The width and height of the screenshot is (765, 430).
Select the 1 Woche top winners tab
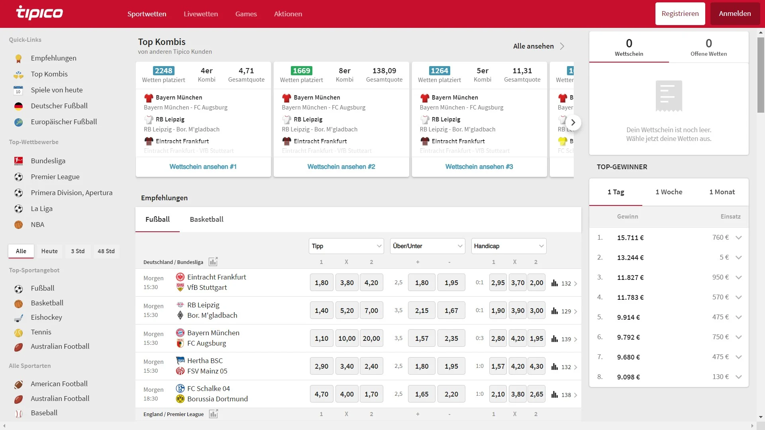pos(669,192)
